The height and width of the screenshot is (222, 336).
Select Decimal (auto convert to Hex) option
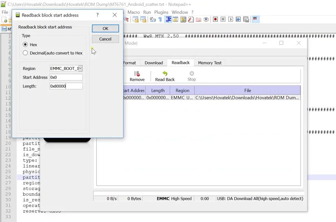[25, 53]
